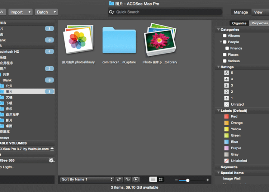Click the zoom-in plus icon
Screen dimensions: 269x192
click(x=208, y=180)
